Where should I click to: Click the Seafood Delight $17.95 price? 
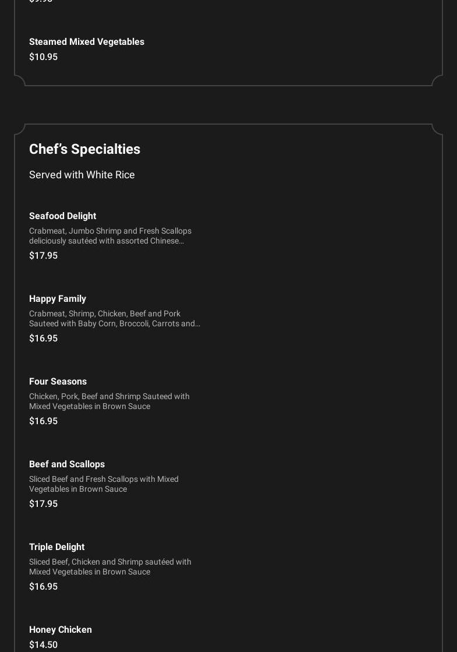[43, 256]
